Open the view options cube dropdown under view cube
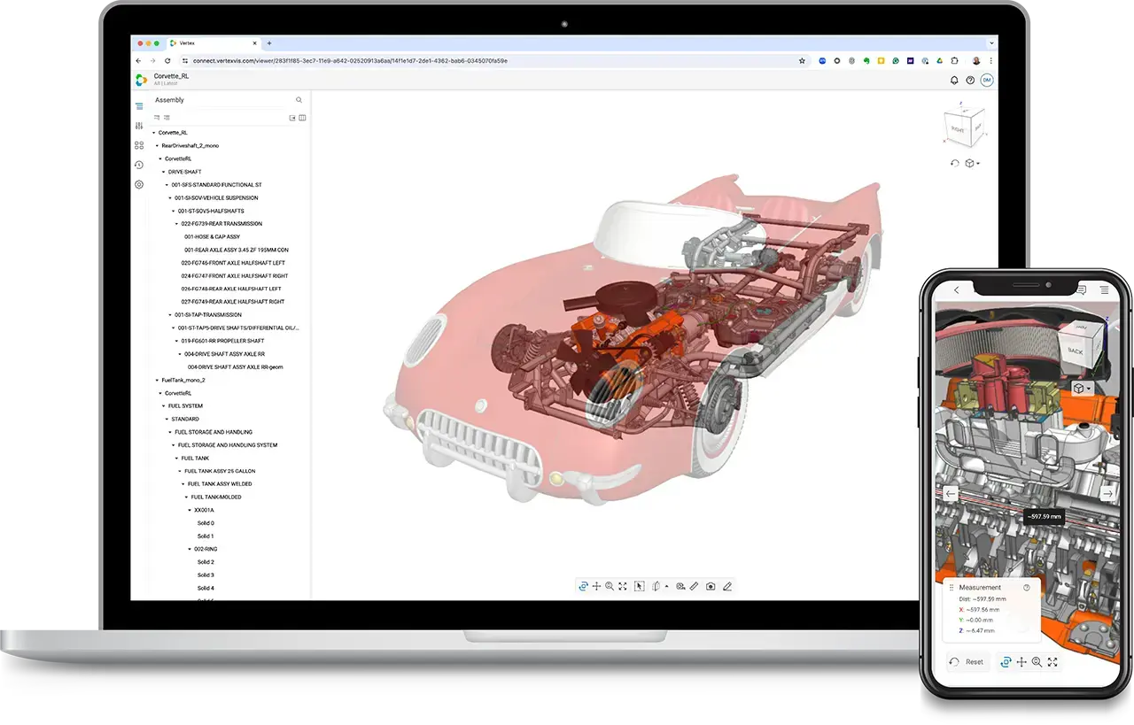The image size is (1134, 725). [972, 163]
